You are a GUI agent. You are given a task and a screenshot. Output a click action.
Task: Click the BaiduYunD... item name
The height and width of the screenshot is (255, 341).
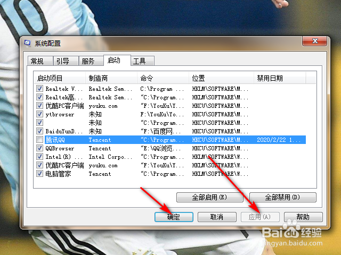[64, 131]
